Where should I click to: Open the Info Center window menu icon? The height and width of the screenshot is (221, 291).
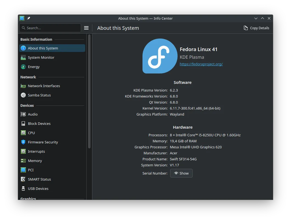(22, 18)
